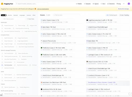Click the Table Question Answering icon

[2, 56]
